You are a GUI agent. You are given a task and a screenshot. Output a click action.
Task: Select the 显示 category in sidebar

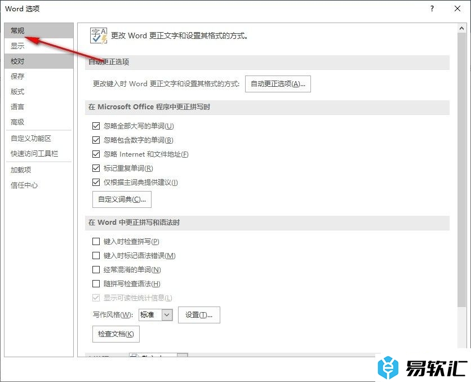[39, 46]
